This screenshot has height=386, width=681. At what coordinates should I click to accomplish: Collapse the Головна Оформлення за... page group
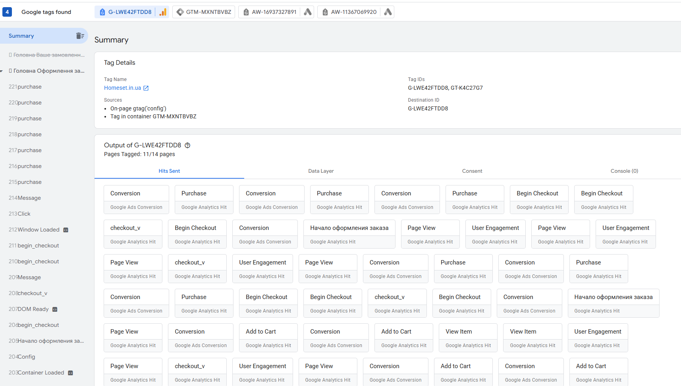(2, 71)
